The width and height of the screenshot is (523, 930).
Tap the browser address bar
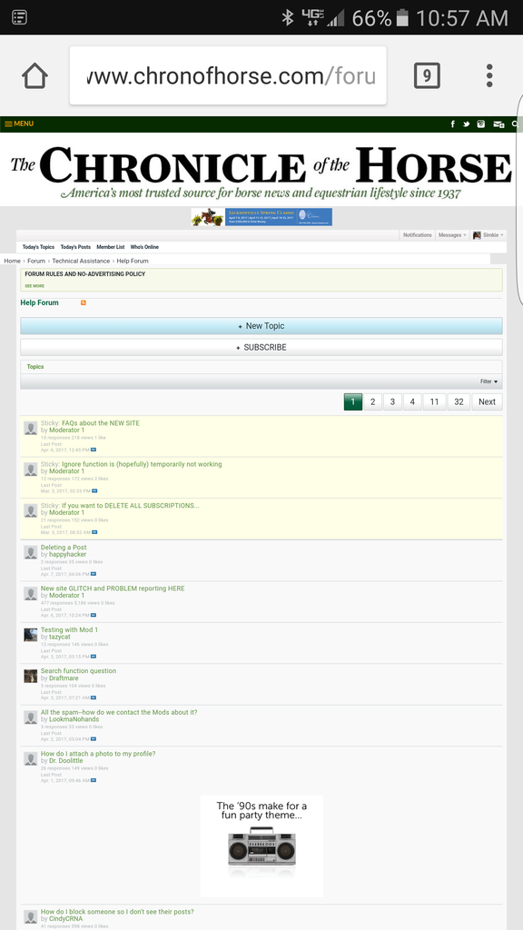228,76
